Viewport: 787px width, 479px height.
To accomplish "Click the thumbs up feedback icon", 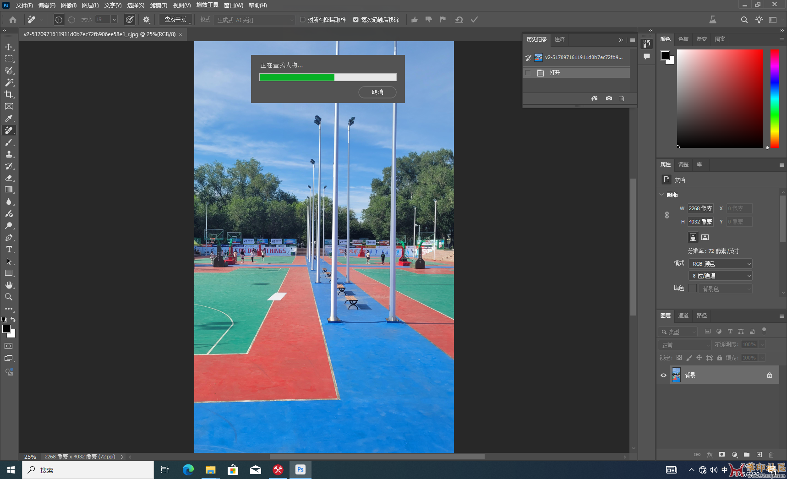I will click(415, 20).
